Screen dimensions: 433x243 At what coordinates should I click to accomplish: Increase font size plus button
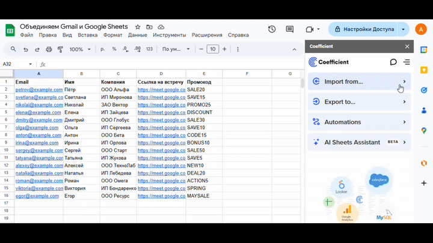(x=224, y=49)
